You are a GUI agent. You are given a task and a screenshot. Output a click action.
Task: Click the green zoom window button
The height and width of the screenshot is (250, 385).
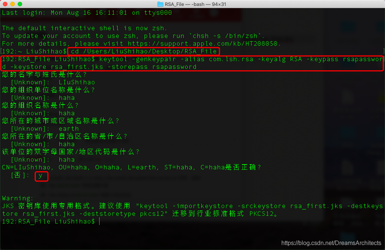click(20, 4)
